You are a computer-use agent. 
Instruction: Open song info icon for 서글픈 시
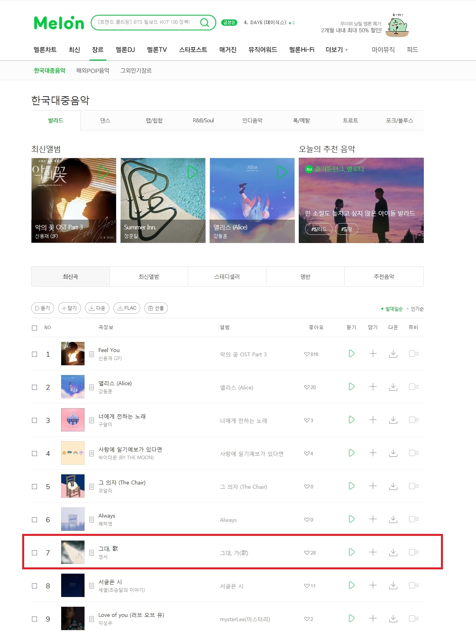[x=92, y=586]
